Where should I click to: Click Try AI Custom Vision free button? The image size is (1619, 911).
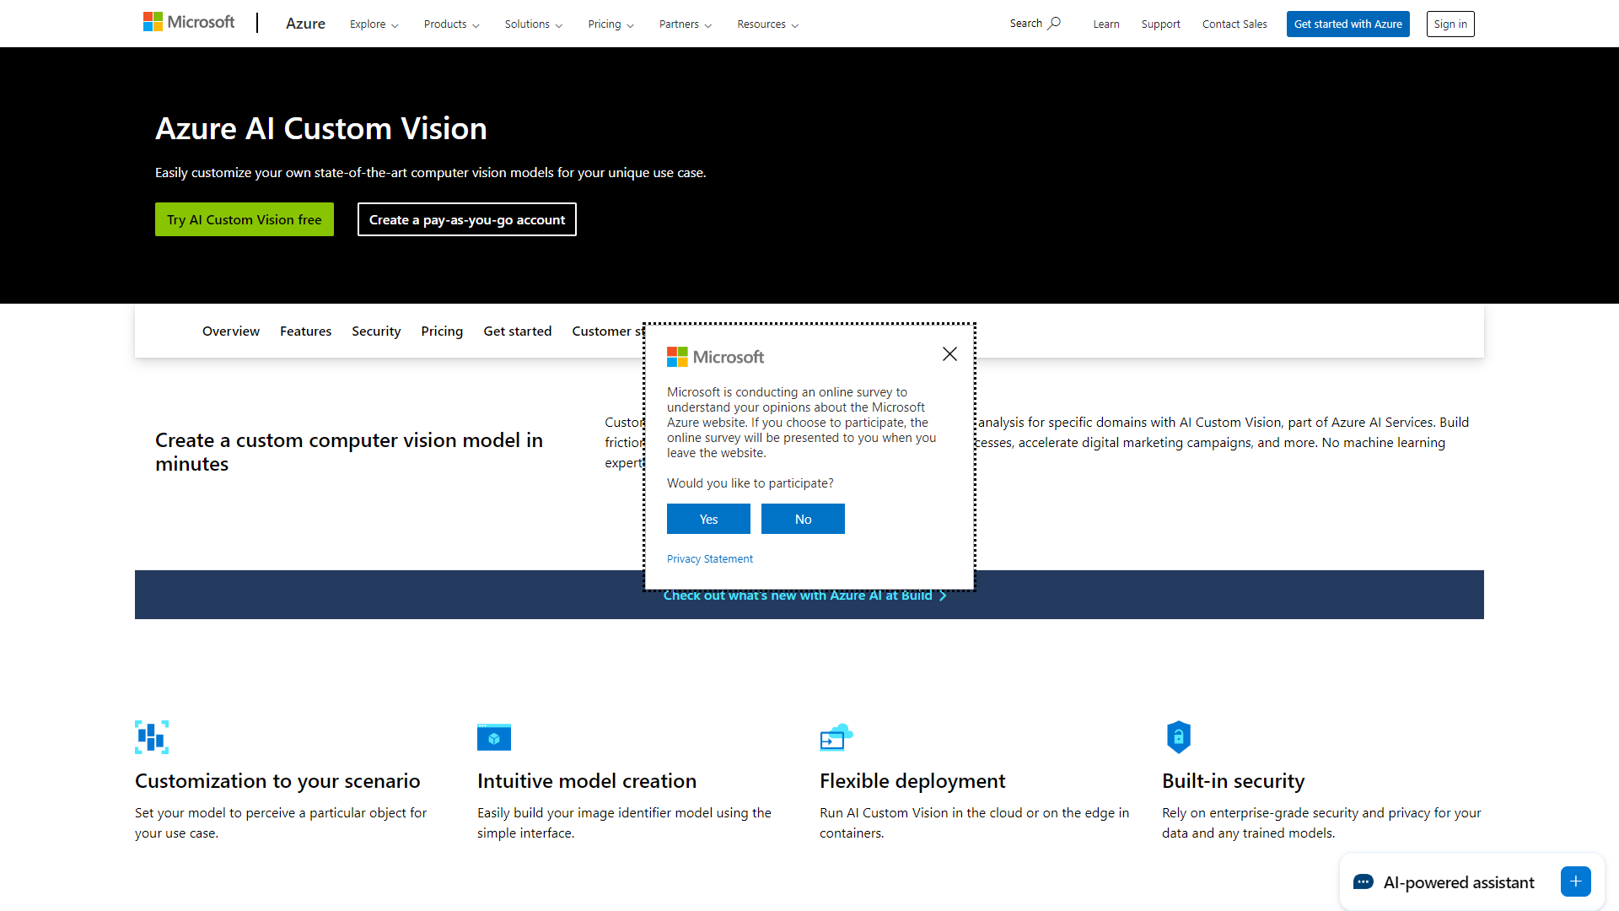(245, 219)
